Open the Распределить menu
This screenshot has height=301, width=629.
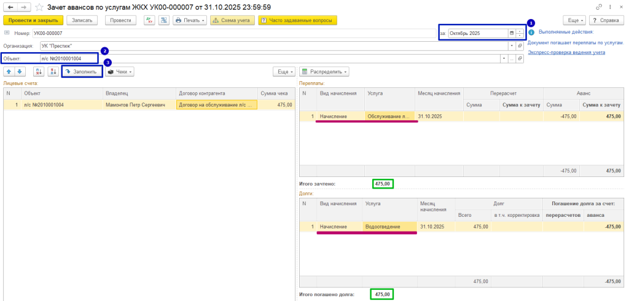(x=325, y=71)
